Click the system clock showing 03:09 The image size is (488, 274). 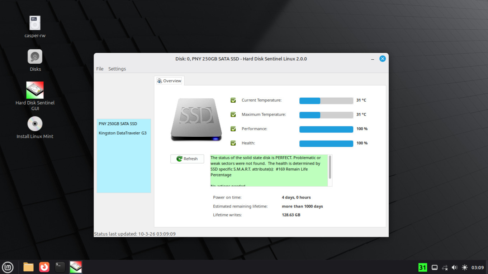(x=478, y=268)
